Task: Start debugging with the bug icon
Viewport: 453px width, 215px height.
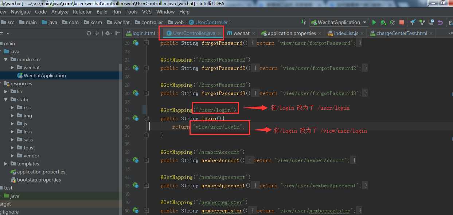Action: coord(383,22)
